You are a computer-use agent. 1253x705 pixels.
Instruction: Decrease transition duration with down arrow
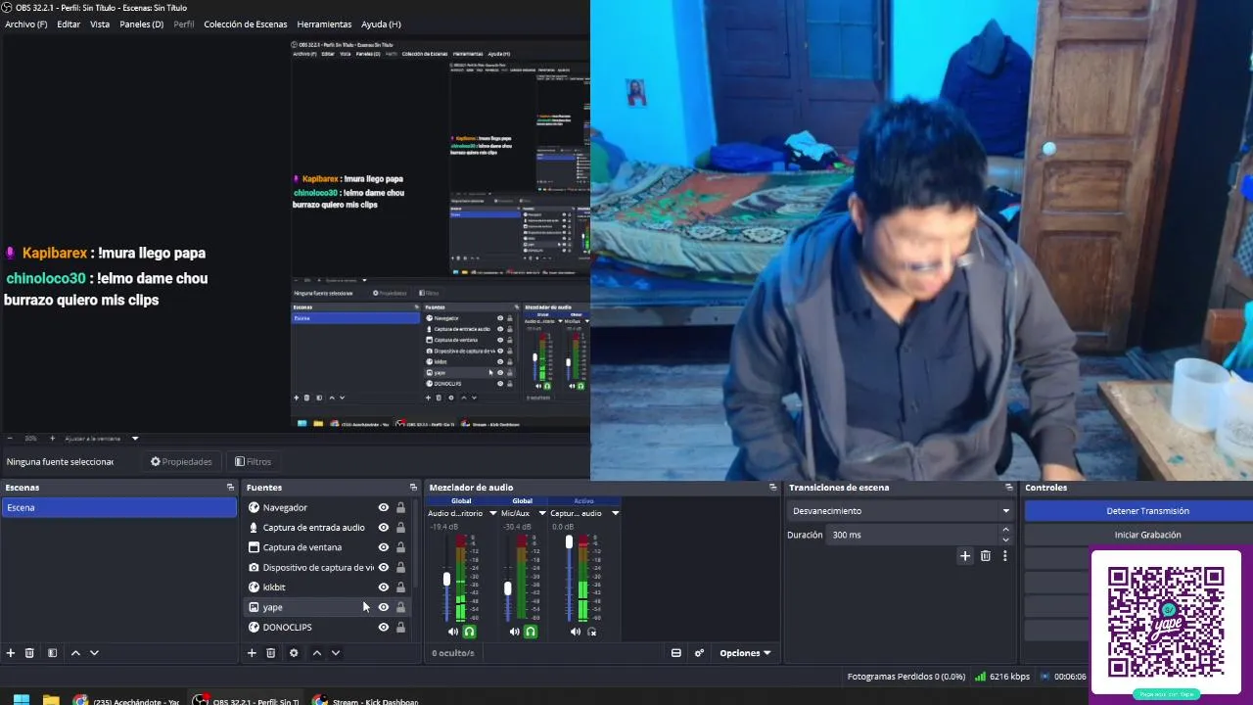1005,540
